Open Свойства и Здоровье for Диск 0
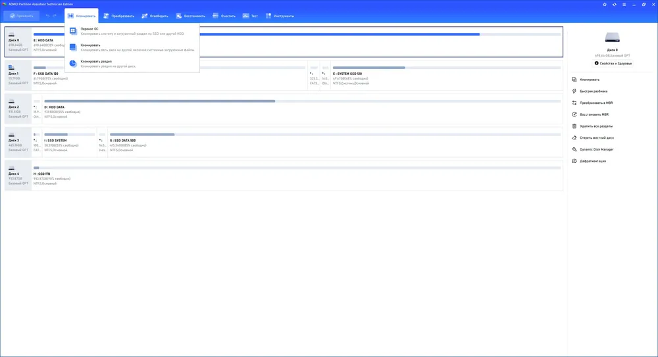Viewport: 658px width, 357px height. point(613,63)
